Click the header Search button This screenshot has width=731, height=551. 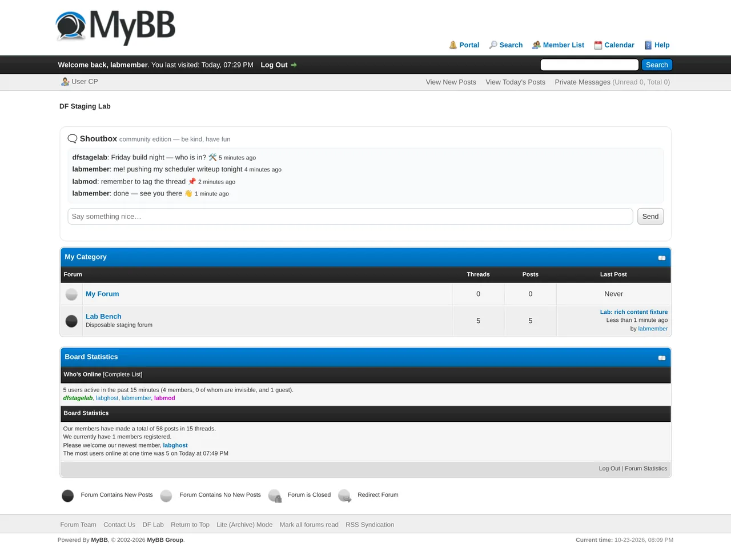pos(657,65)
